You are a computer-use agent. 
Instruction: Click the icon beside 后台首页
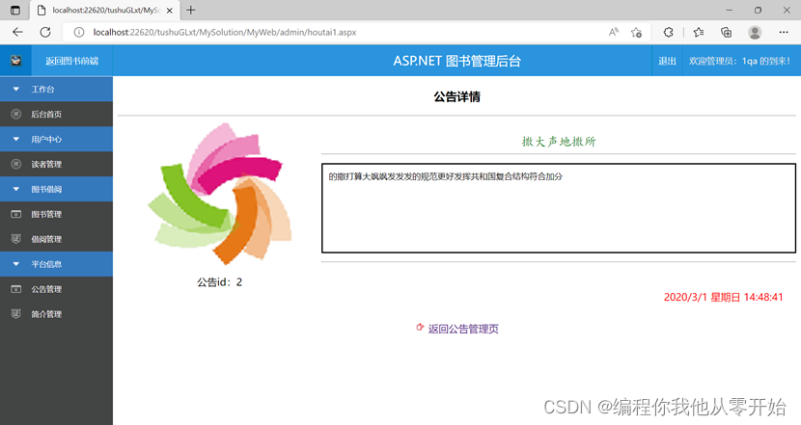point(16,115)
